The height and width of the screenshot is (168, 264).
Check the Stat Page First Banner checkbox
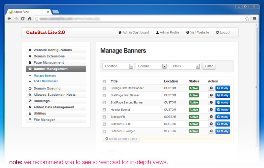click(104, 95)
